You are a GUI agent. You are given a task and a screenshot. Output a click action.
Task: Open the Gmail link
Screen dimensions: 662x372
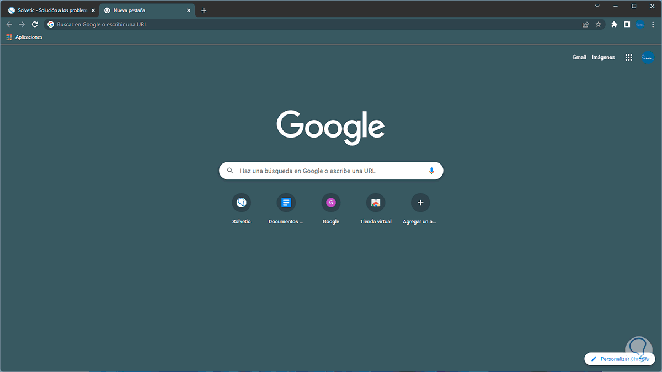579,57
